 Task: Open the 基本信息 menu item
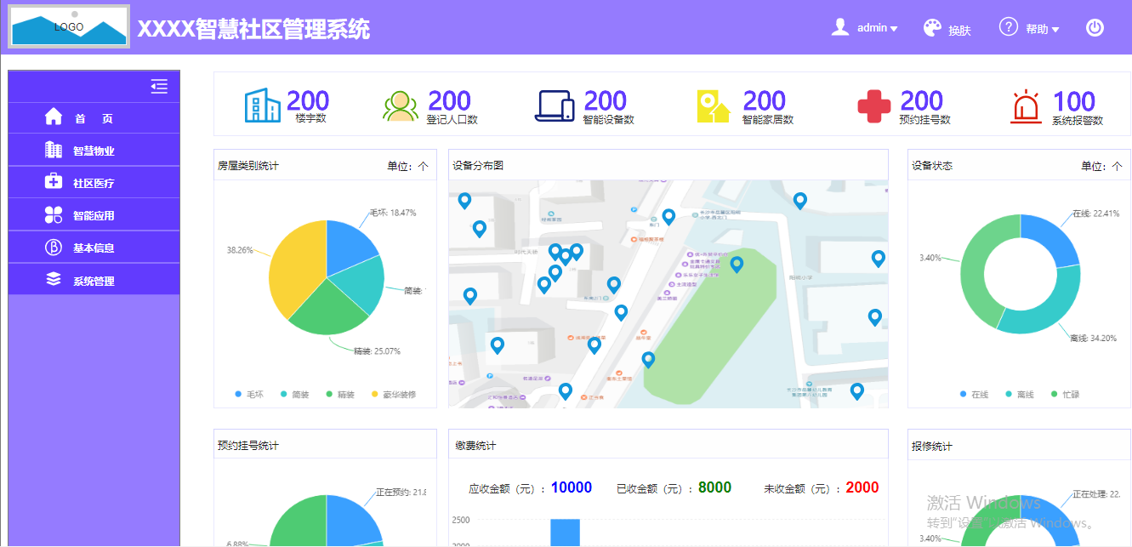tap(94, 248)
